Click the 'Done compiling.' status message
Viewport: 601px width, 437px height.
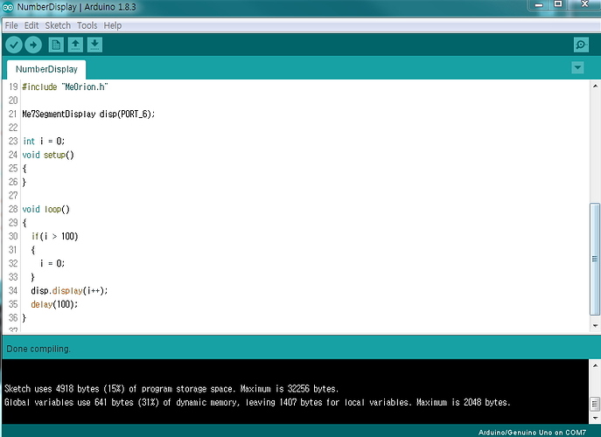[38, 349]
